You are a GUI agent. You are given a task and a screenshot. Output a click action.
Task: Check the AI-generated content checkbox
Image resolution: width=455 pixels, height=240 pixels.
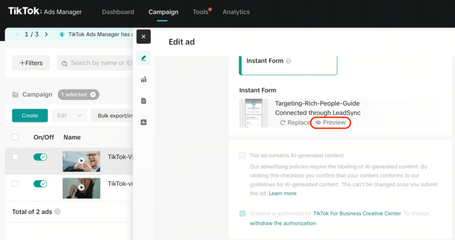point(243,155)
